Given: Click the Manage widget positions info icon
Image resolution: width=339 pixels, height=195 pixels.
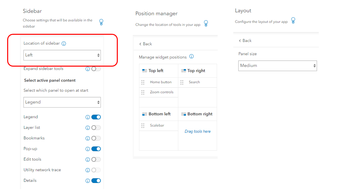Looking at the screenshot, I should (x=192, y=56).
